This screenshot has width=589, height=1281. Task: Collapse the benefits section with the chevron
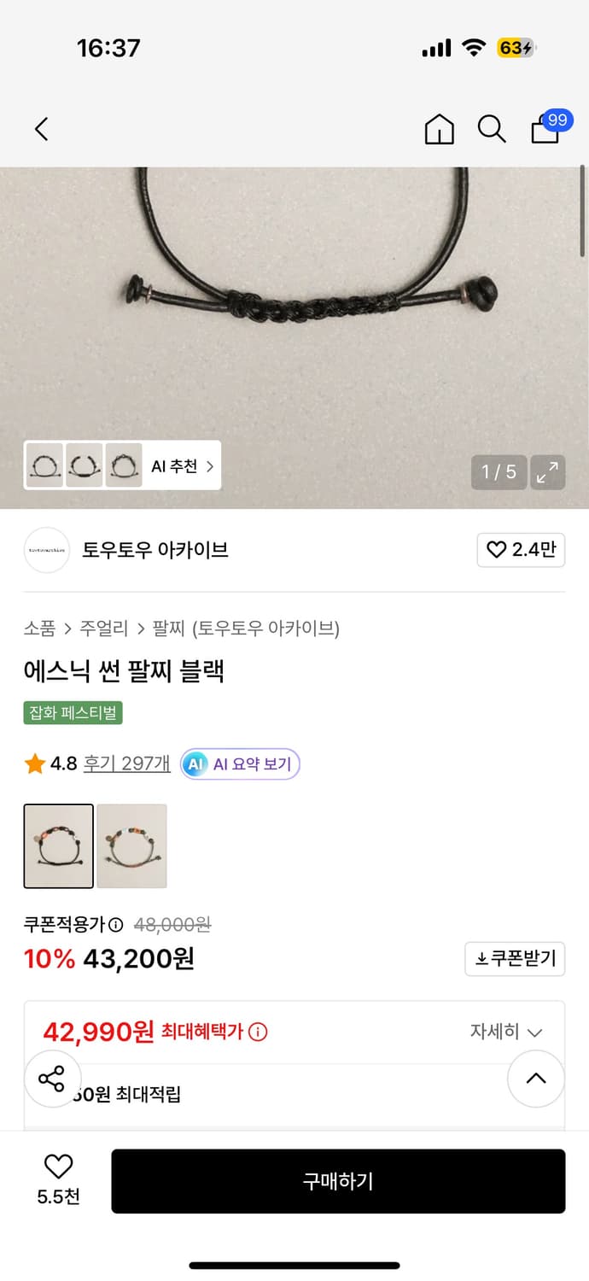pyautogui.click(x=536, y=1079)
